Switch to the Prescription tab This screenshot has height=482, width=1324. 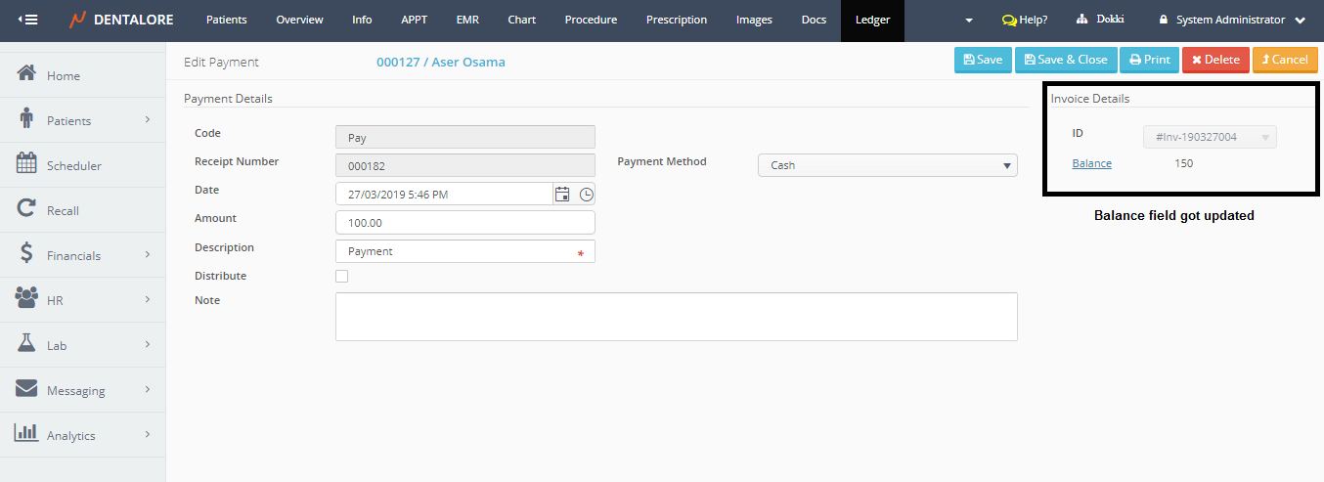coord(677,20)
